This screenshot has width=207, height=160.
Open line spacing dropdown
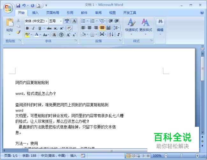116,28
